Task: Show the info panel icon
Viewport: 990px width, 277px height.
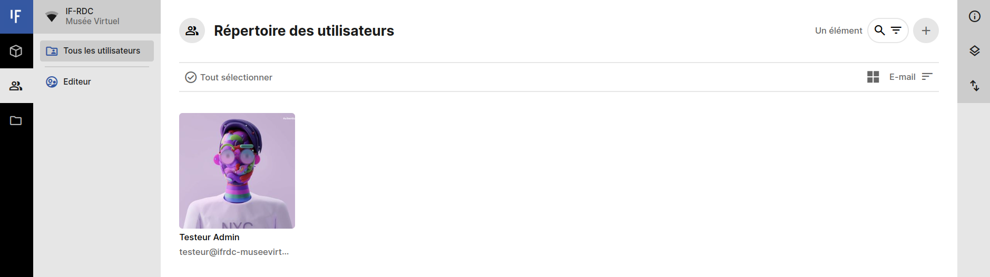Action: (974, 16)
